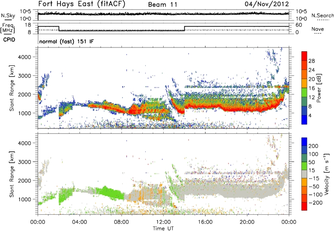Click the 'Freq. [MHz]' axis label
334x231 pixels.
tap(8, 28)
